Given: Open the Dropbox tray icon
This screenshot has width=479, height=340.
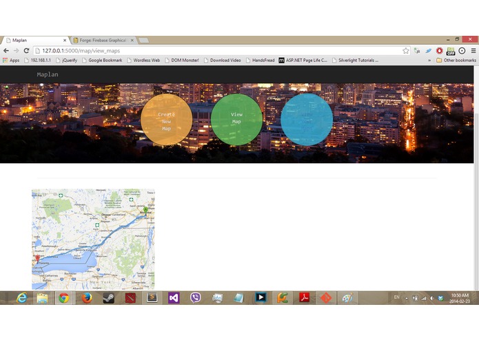Looking at the screenshot, I should (x=440, y=298).
